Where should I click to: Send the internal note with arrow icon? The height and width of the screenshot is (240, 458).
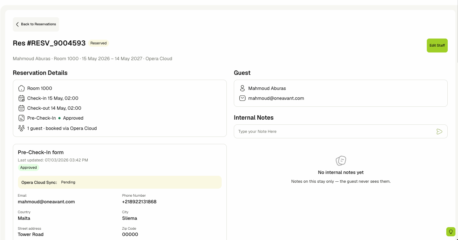tap(439, 131)
